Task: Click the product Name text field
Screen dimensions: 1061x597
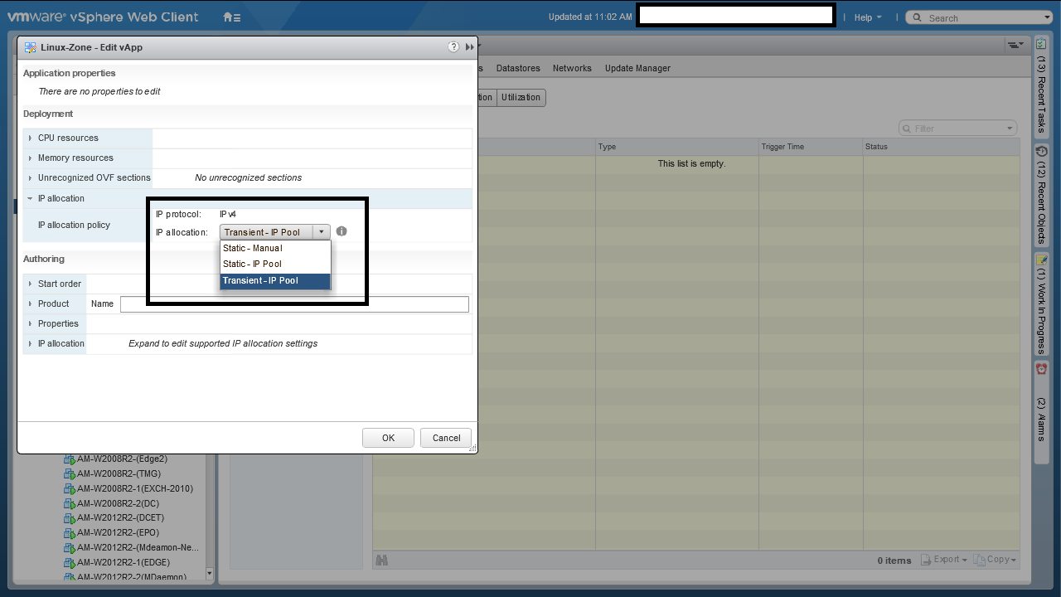Action: pyautogui.click(x=294, y=304)
